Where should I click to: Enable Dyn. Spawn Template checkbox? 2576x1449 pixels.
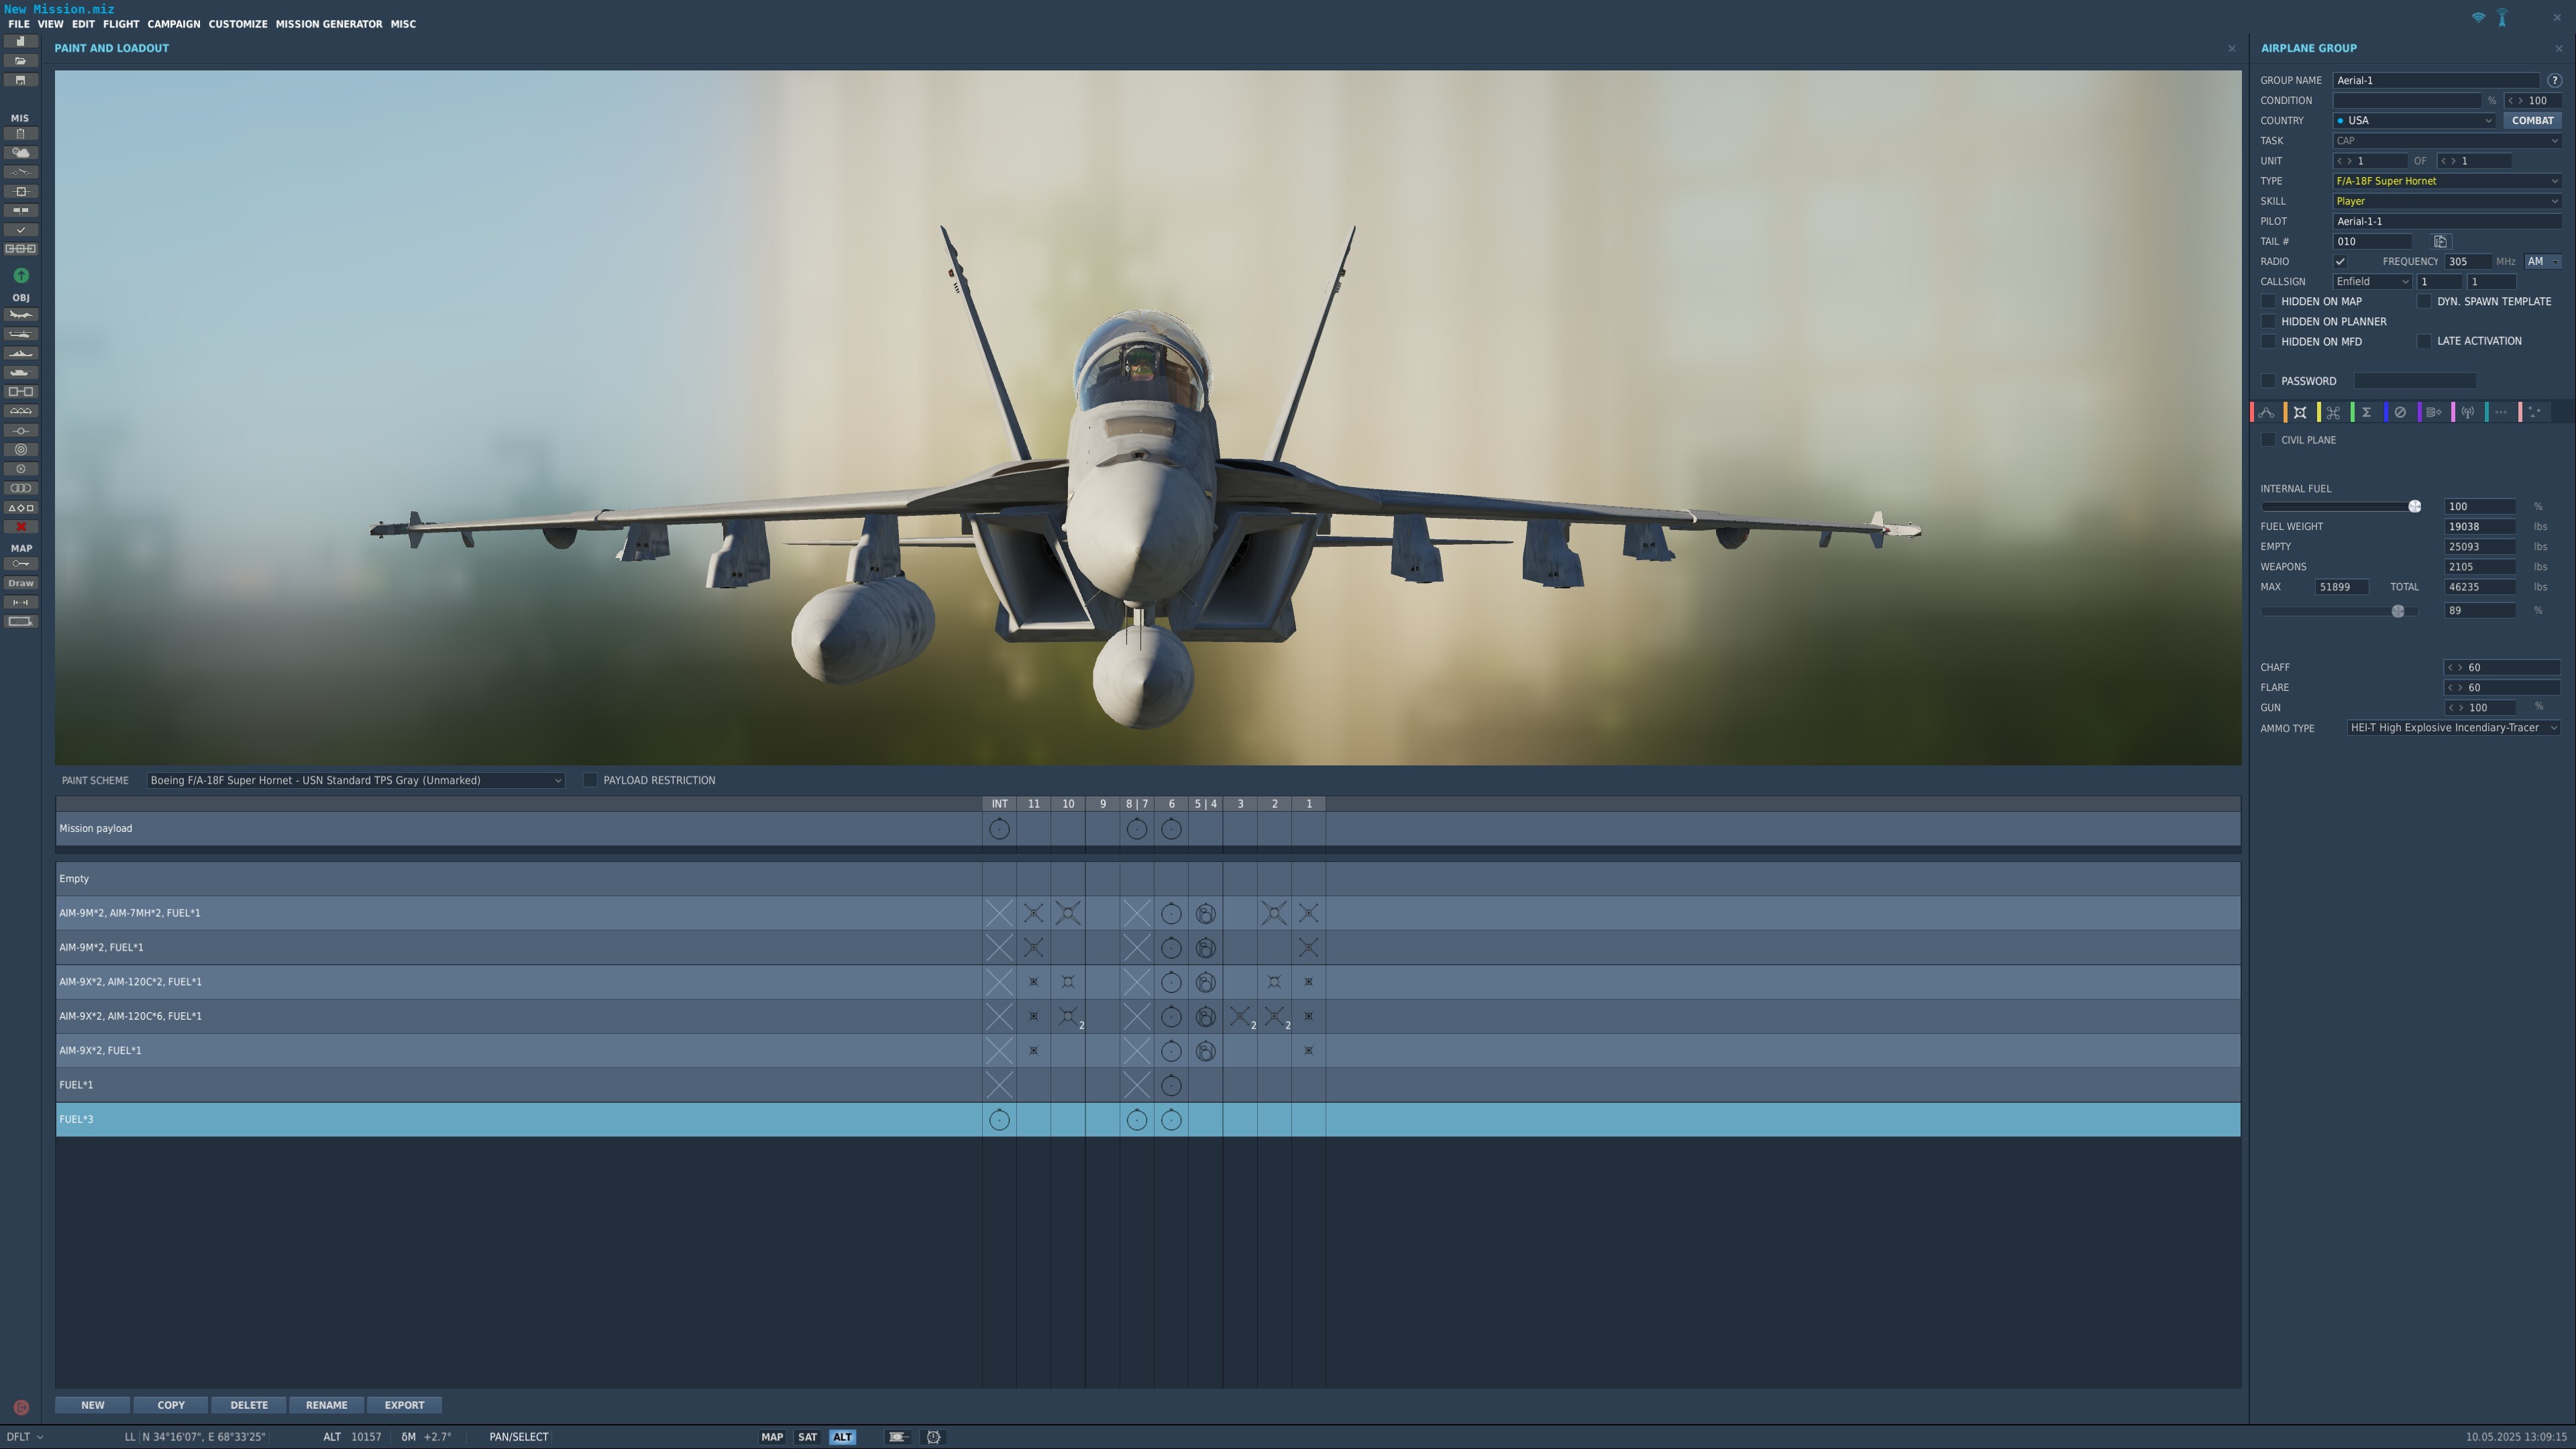pyautogui.click(x=2424, y=301)
